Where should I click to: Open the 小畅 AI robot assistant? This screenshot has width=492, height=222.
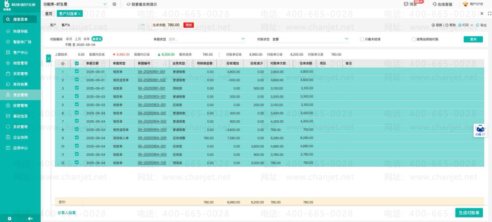coord(480,130)
